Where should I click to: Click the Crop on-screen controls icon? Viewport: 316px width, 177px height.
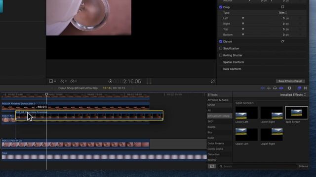coord(282,7)
